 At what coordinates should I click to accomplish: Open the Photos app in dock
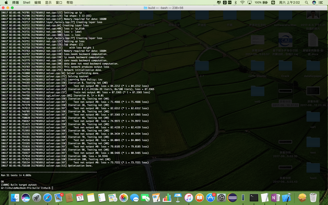click(x=123, y=198)
